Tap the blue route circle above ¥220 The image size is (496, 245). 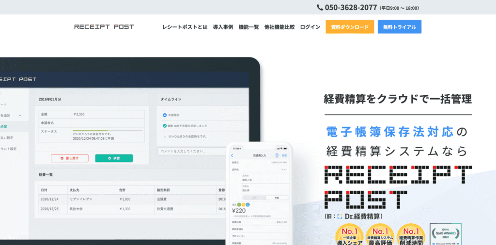click(x=248, y=204)
